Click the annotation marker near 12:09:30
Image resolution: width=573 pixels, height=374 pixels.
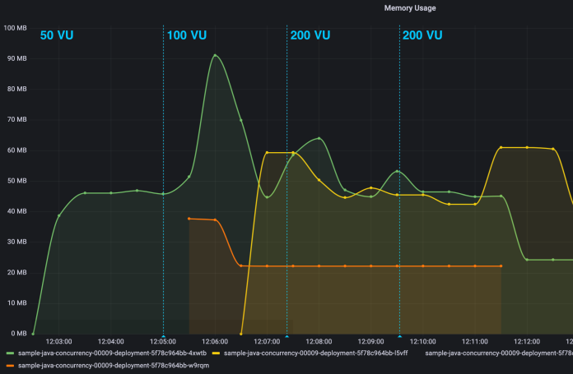point(399,336)
